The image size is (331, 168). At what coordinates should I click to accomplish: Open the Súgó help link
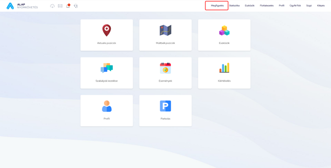(309, 5)
